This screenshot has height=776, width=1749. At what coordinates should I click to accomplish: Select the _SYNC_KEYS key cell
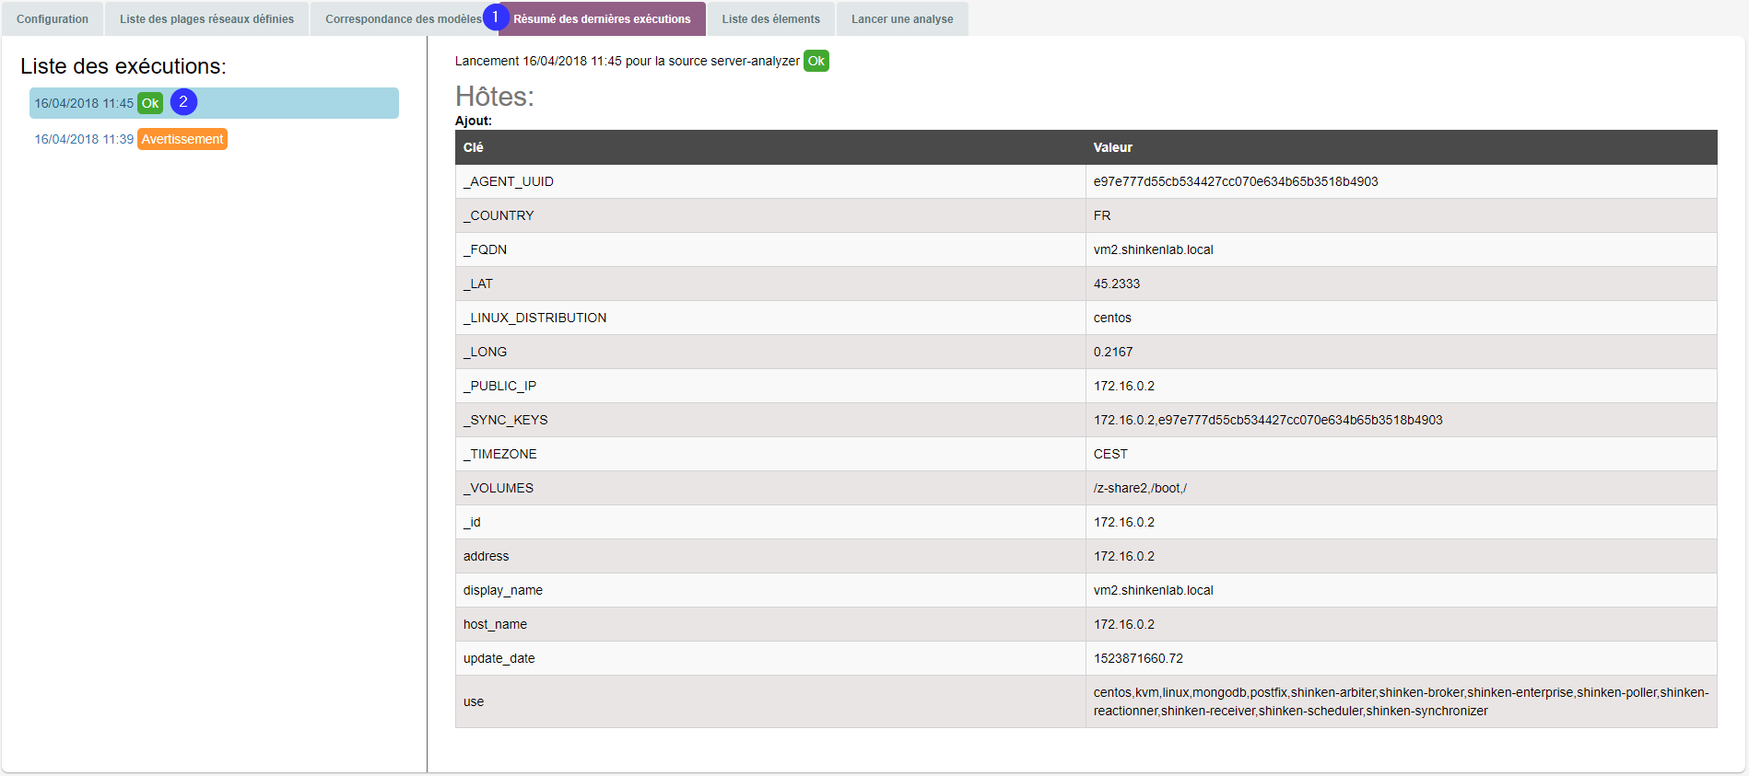click(x=770, y=420)
